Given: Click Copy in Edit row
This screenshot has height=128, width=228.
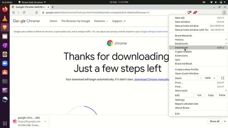Looking at the screenshot, I should coord(211,95).
